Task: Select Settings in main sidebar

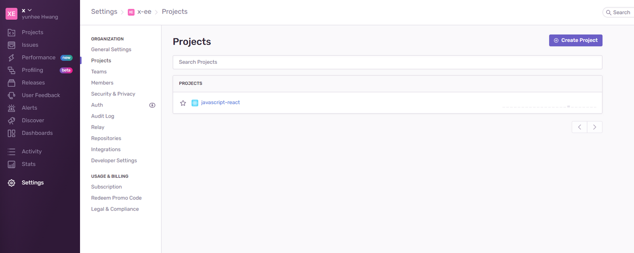Action: 32,183
